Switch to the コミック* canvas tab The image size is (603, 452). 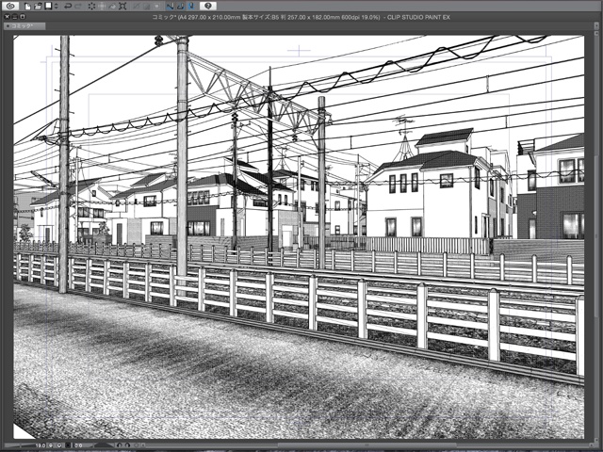[24, 26]
